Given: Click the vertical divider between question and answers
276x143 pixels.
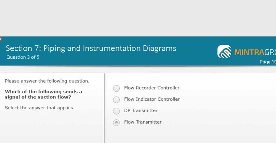Looking at the screenshot, I should tap(104, 108).
